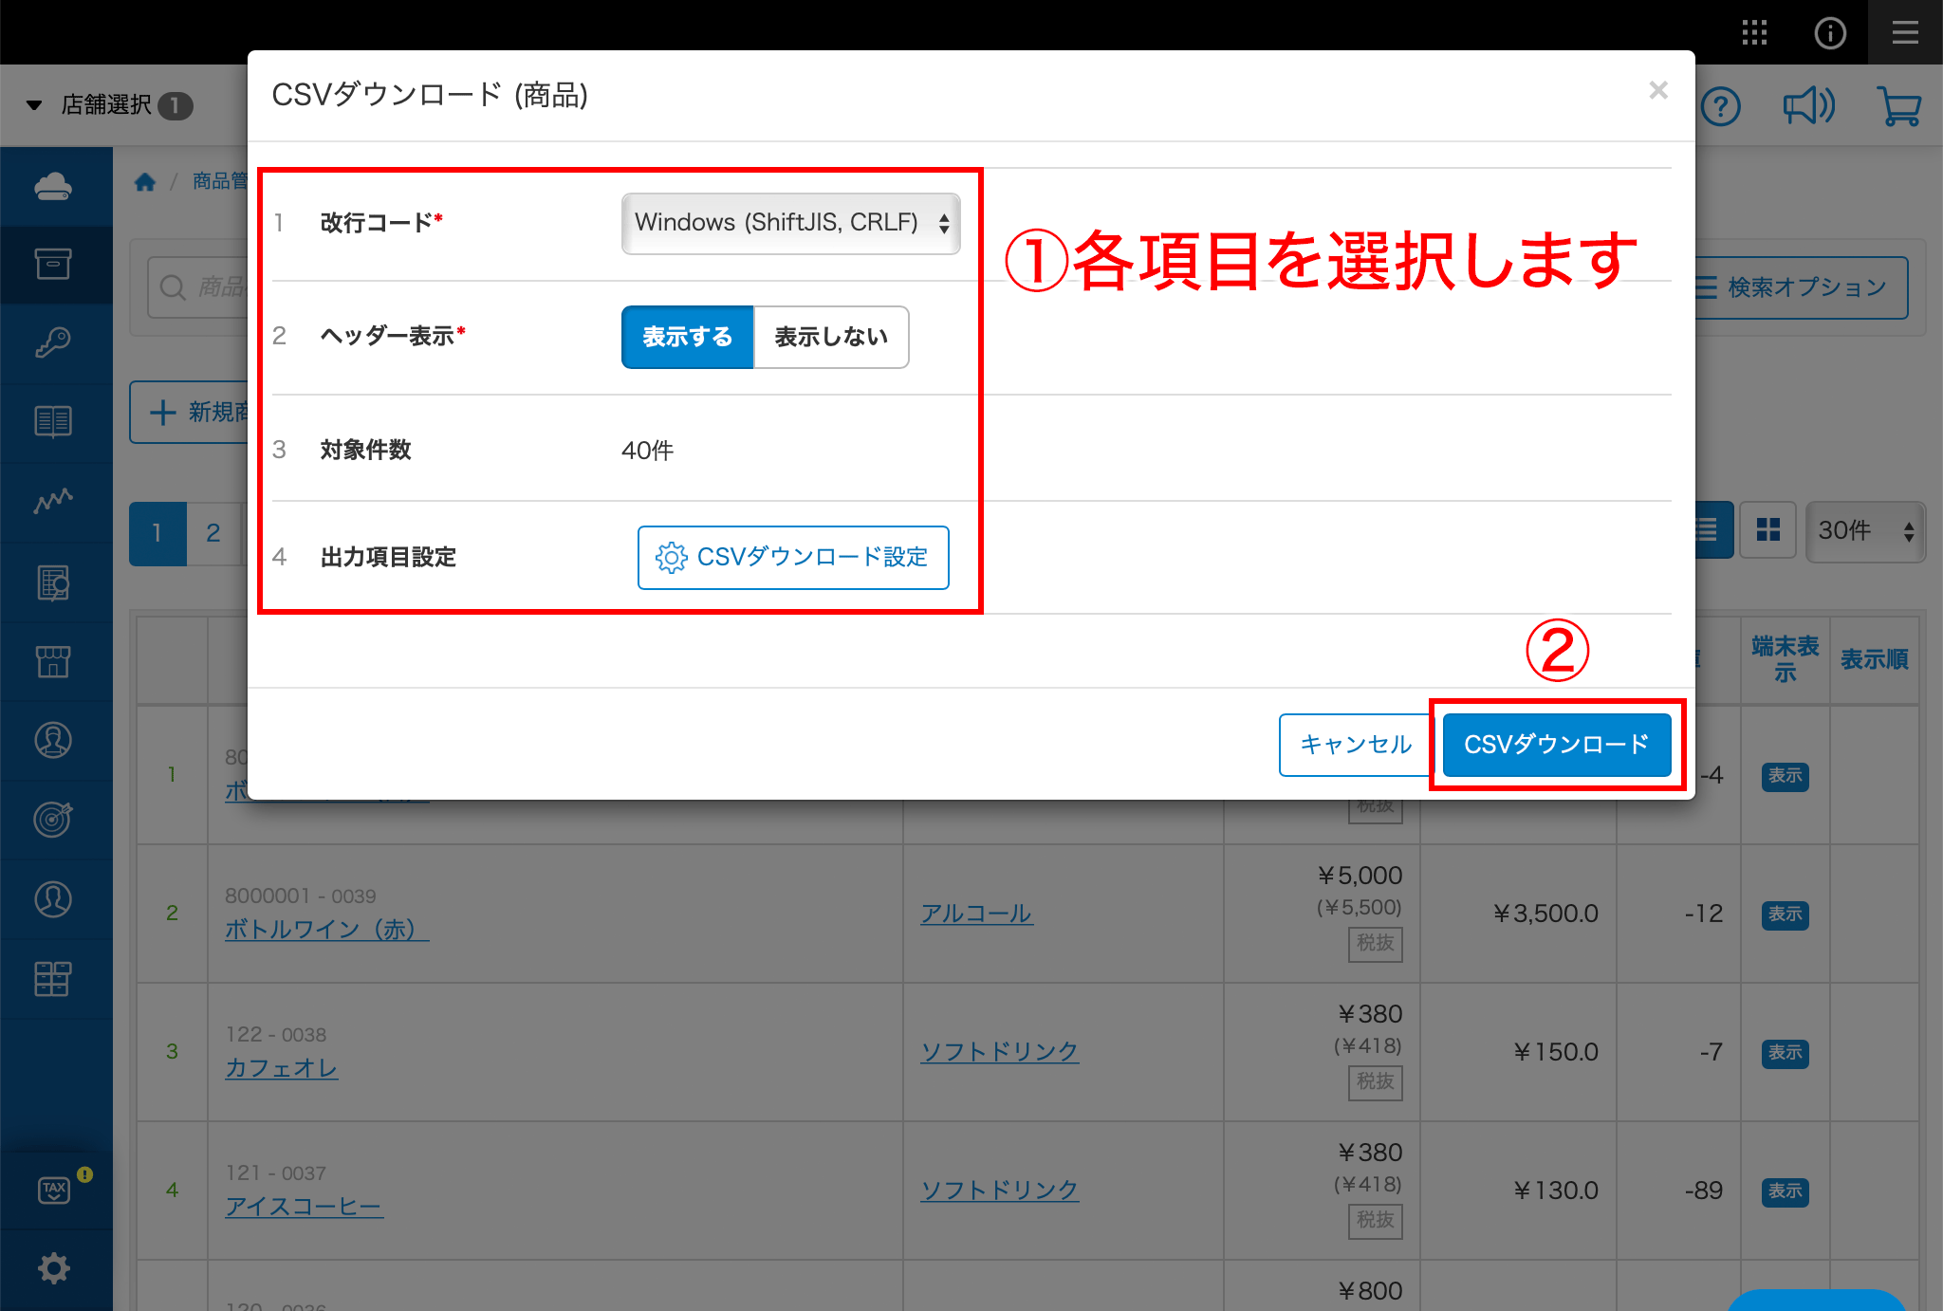Open the apps grid icon in top bar
The image size is (1943, 1311).
(x=1754, y=33)
